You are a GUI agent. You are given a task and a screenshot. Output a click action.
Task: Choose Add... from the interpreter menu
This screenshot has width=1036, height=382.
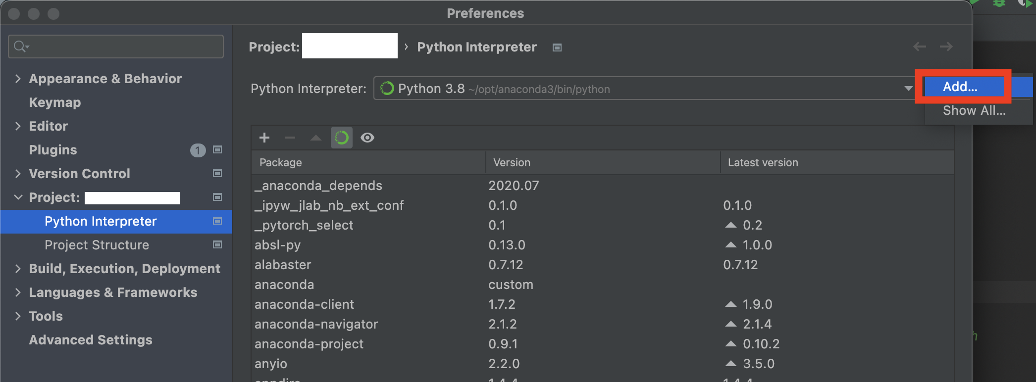coord(960,87)
